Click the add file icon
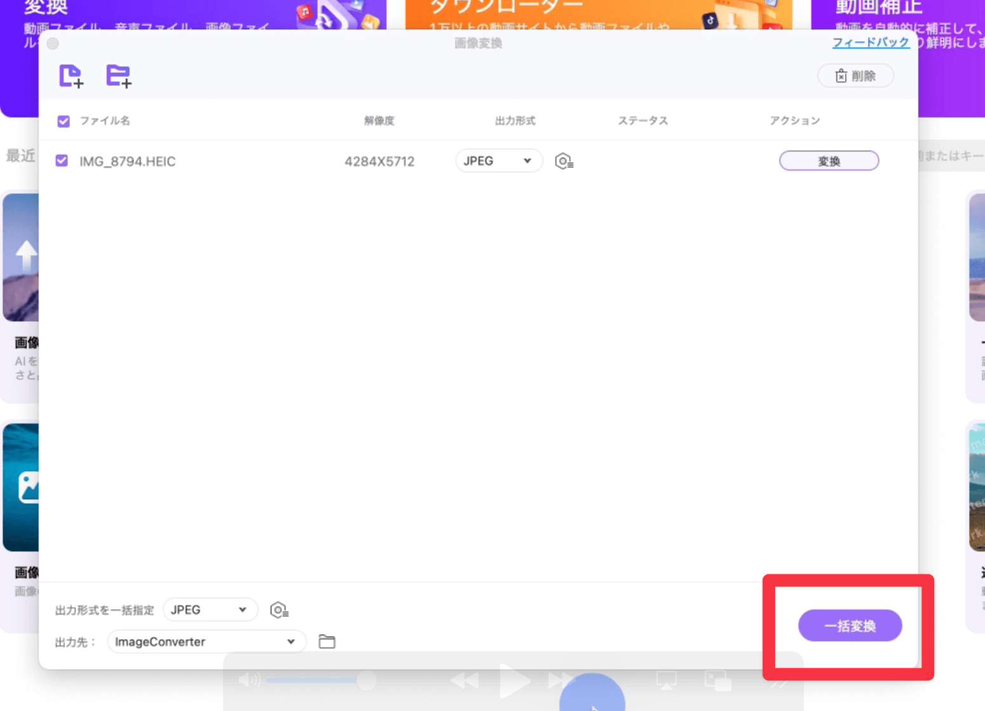The width and height of the screenshot is (985, 711). click(71, 76)
